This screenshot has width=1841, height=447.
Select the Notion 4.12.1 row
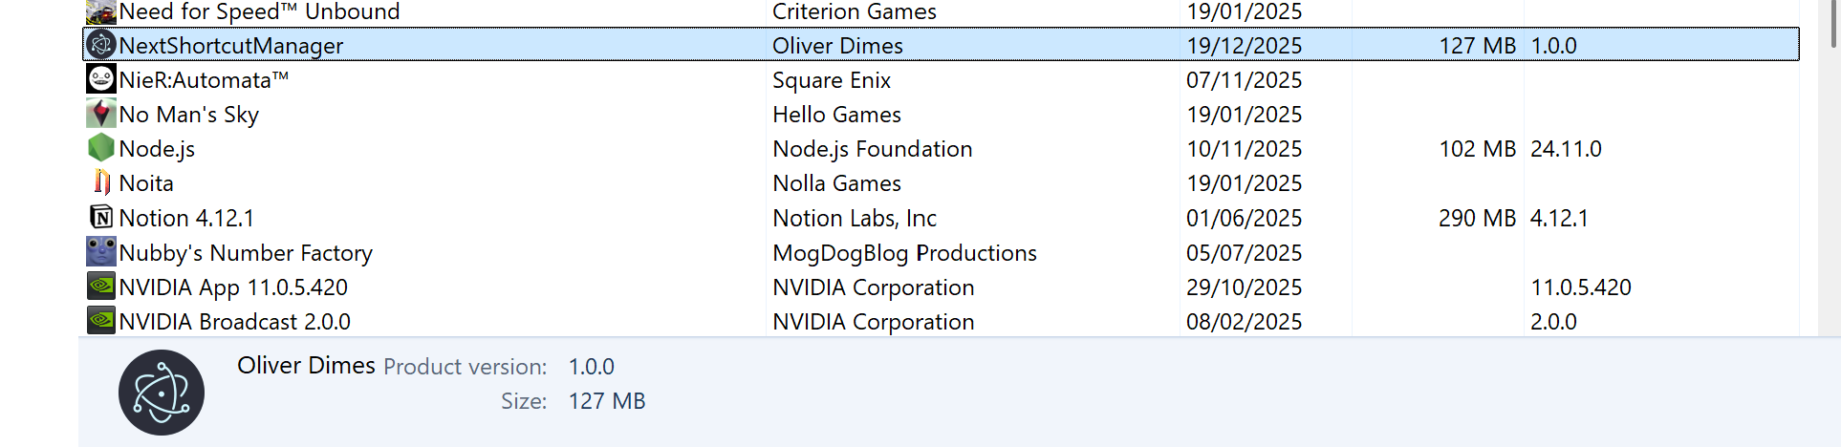tap(186, 219)
